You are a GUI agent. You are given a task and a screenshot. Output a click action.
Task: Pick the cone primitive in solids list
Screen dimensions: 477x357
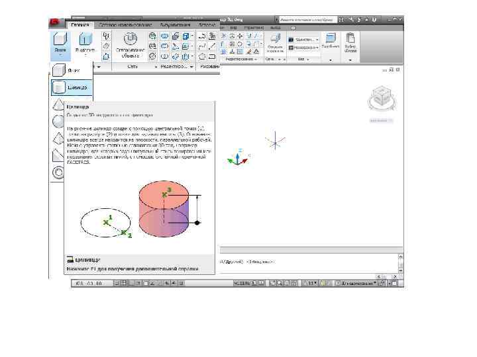[58, 104]
